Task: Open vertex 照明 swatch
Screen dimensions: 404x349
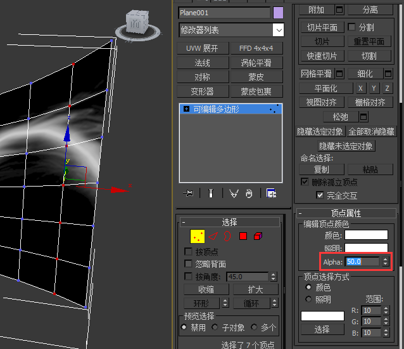Action: tap(366, 248)
